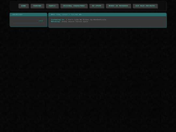Open the Home navigation button
The image size is (176, 132).
(23, 6)
